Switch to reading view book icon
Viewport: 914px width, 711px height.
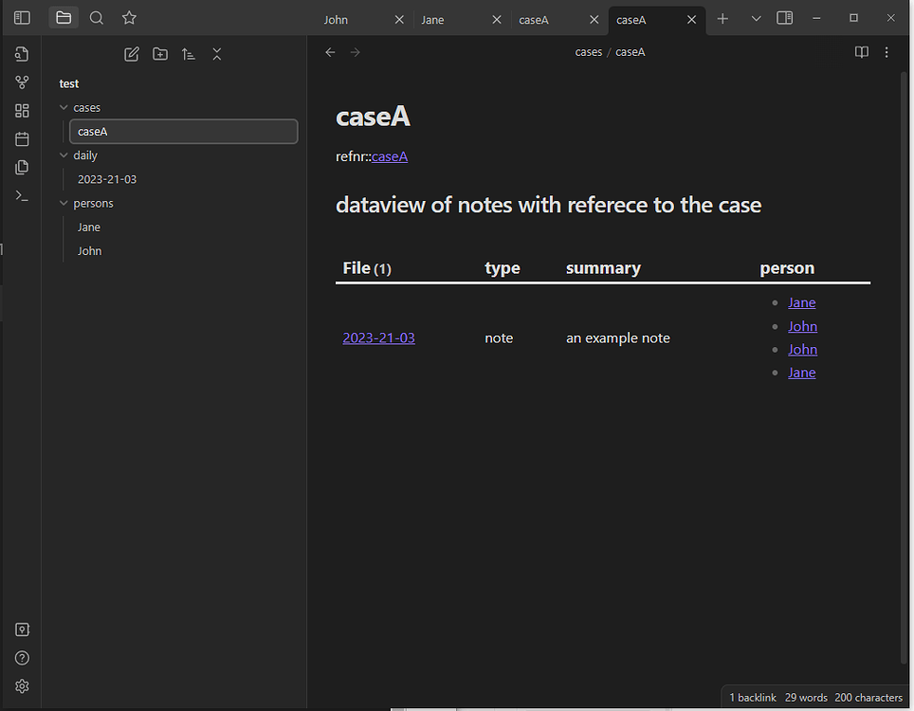(x=861, y=52)
